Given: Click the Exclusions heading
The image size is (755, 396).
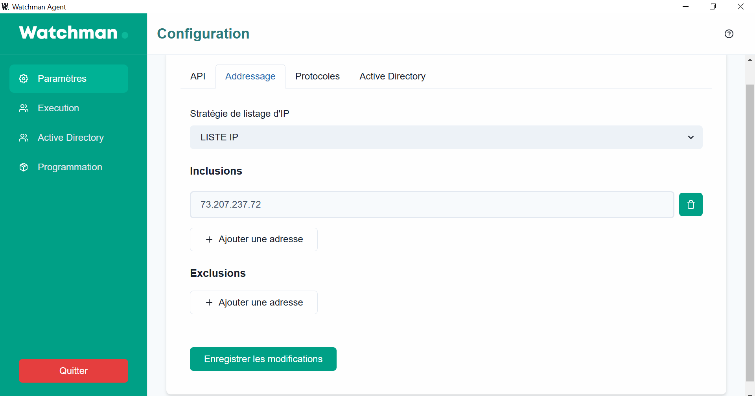Looking at the screenshot, I should click(x=218, y=273).
